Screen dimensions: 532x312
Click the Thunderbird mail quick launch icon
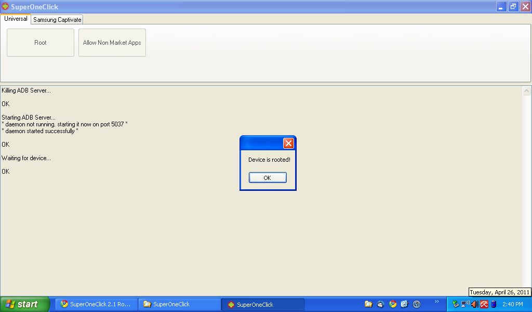coord(381,304)
